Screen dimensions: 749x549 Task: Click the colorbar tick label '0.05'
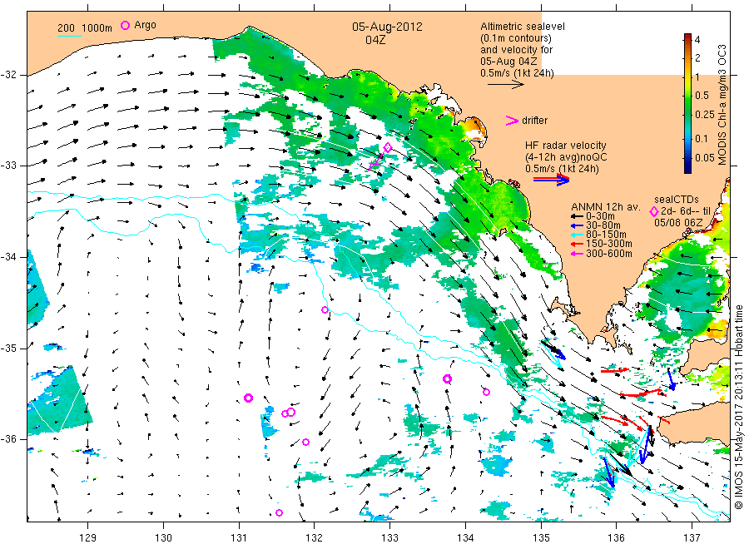705,157
